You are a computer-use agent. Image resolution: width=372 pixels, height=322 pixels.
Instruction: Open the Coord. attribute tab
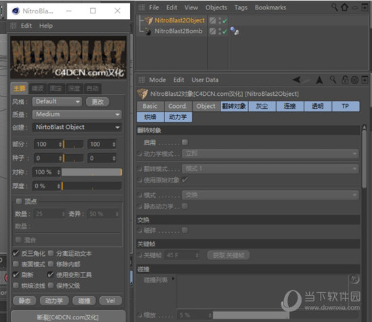pos(178,106)
